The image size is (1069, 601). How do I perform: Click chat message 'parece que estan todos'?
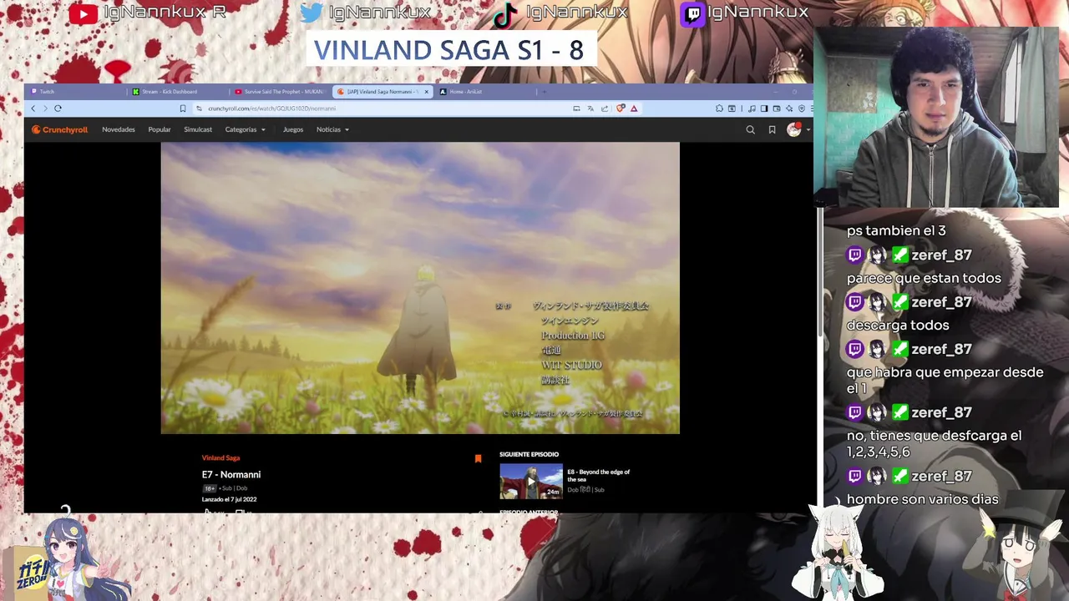click(924, 278)
